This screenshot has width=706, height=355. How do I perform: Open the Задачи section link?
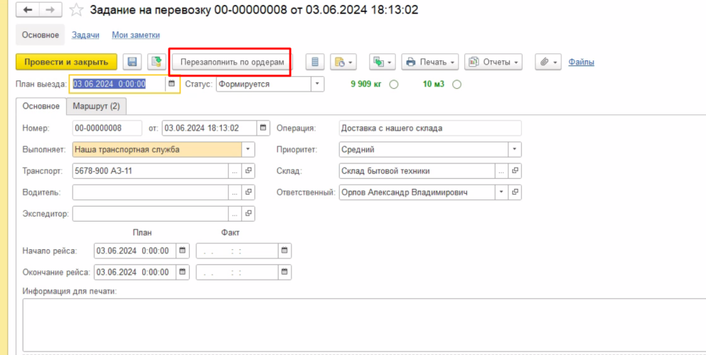[85, 35]
